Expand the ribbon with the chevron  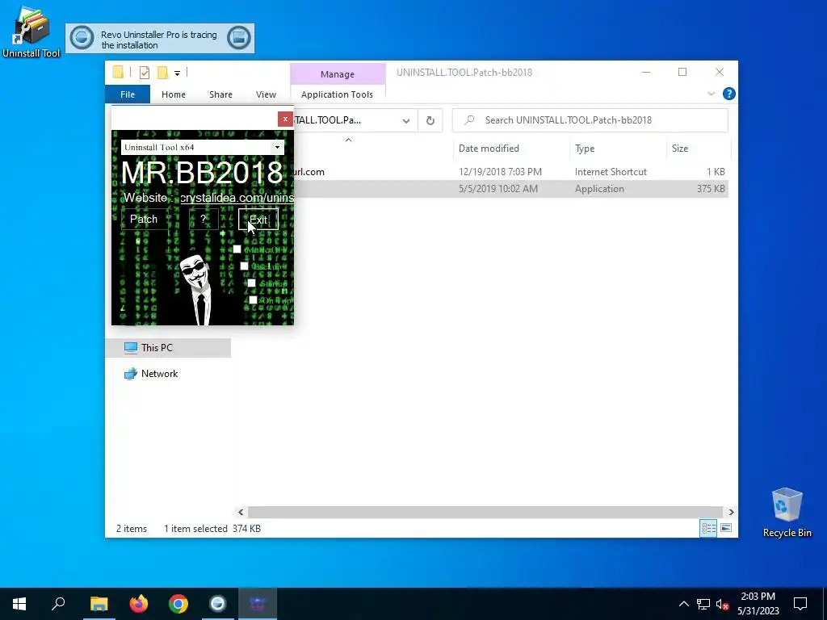click(x=711, y=94)
